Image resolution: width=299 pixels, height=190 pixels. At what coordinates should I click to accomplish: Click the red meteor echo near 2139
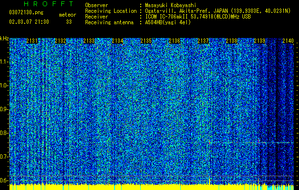[x=259, y=141]
